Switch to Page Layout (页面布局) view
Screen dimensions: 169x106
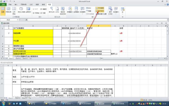[8, 10]
